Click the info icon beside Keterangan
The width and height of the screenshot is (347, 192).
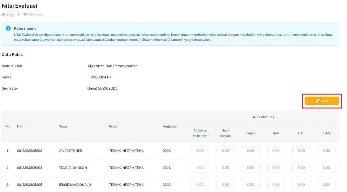point(8,28)
